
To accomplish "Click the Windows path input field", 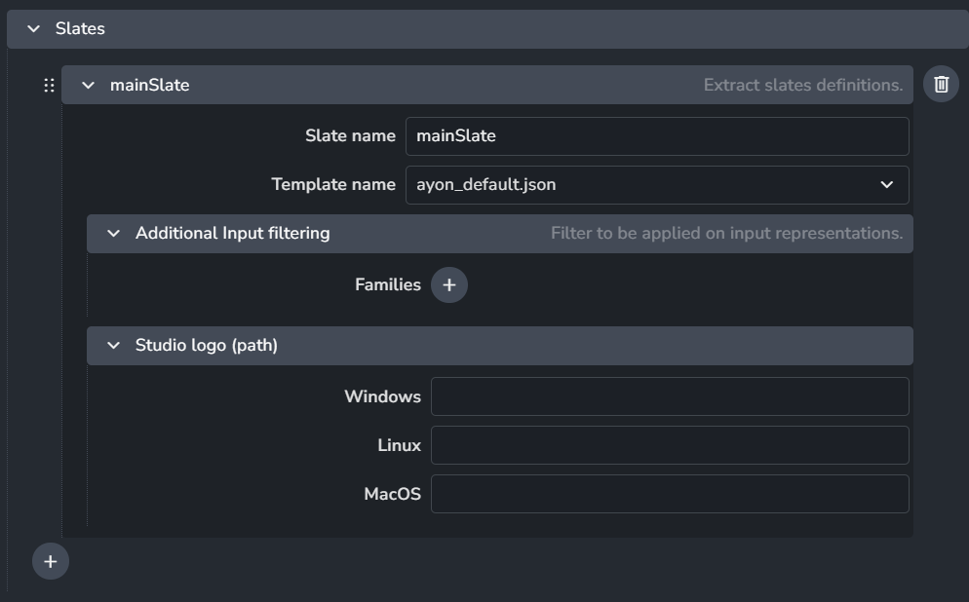I will click(669, 396).
